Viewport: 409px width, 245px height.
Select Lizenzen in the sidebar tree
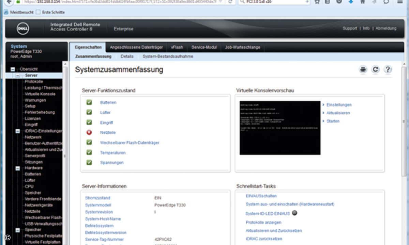[x=33, y=118]
